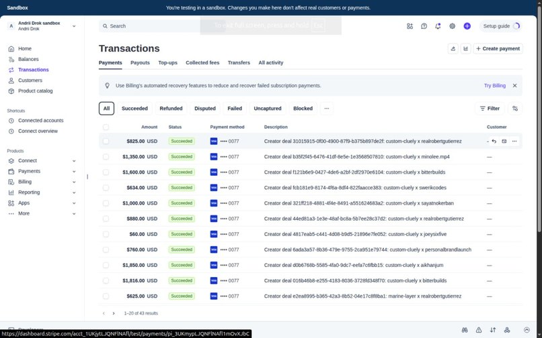Open Connect overview shortcut
542x338 pixels.
pos(38,131)
